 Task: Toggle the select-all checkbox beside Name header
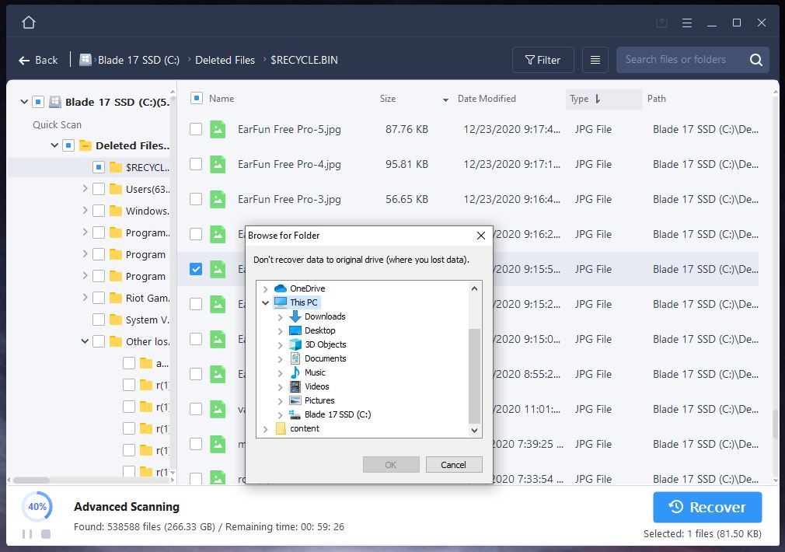tap(197, 99)
